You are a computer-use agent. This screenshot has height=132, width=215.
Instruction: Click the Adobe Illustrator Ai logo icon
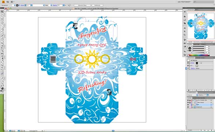pyautogui.click(x=3, y=2)
